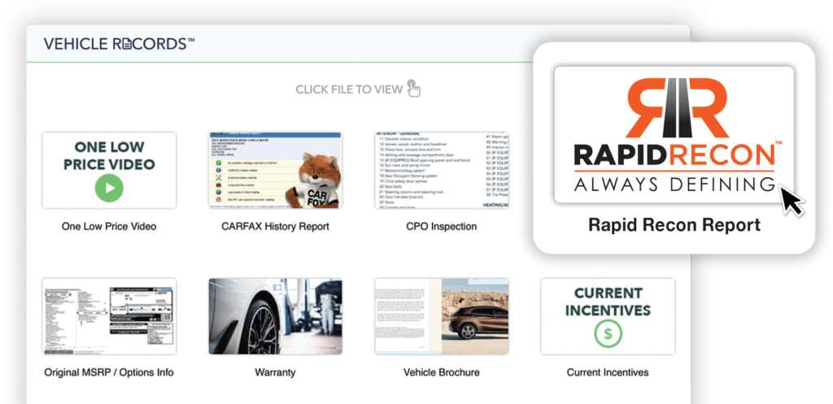
Task: Click the dollar sign incentives icon
Action: [608, 334]
